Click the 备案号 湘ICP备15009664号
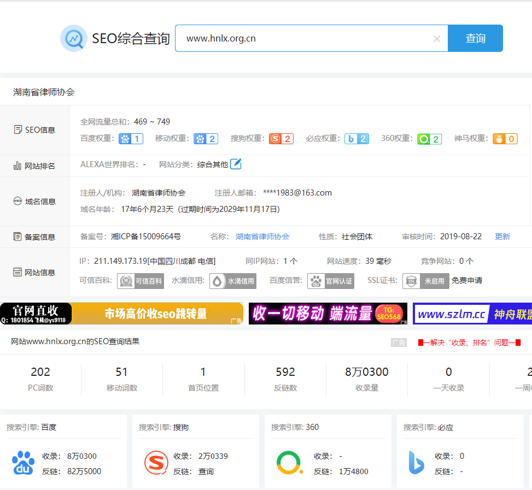Screen dimensions: 532x490 coord(146,237)
